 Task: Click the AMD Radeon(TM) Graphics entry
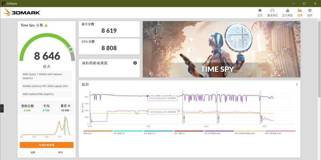pyautogui.click(x=47, y=94)
